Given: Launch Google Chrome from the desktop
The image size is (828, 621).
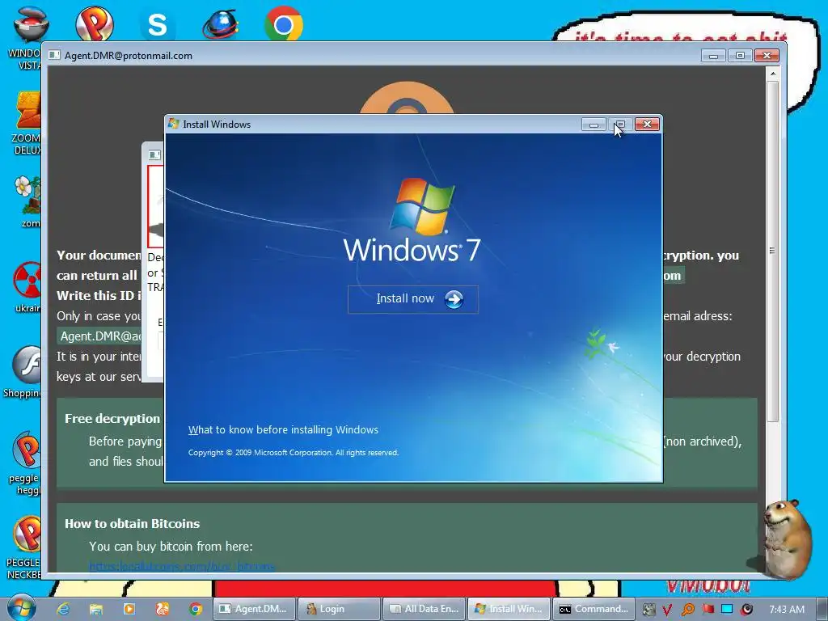Looking at the screenshot, I should 284,24.
